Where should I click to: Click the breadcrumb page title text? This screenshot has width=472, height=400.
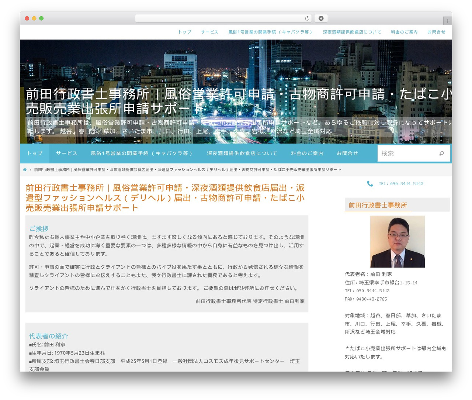(188, 170)
